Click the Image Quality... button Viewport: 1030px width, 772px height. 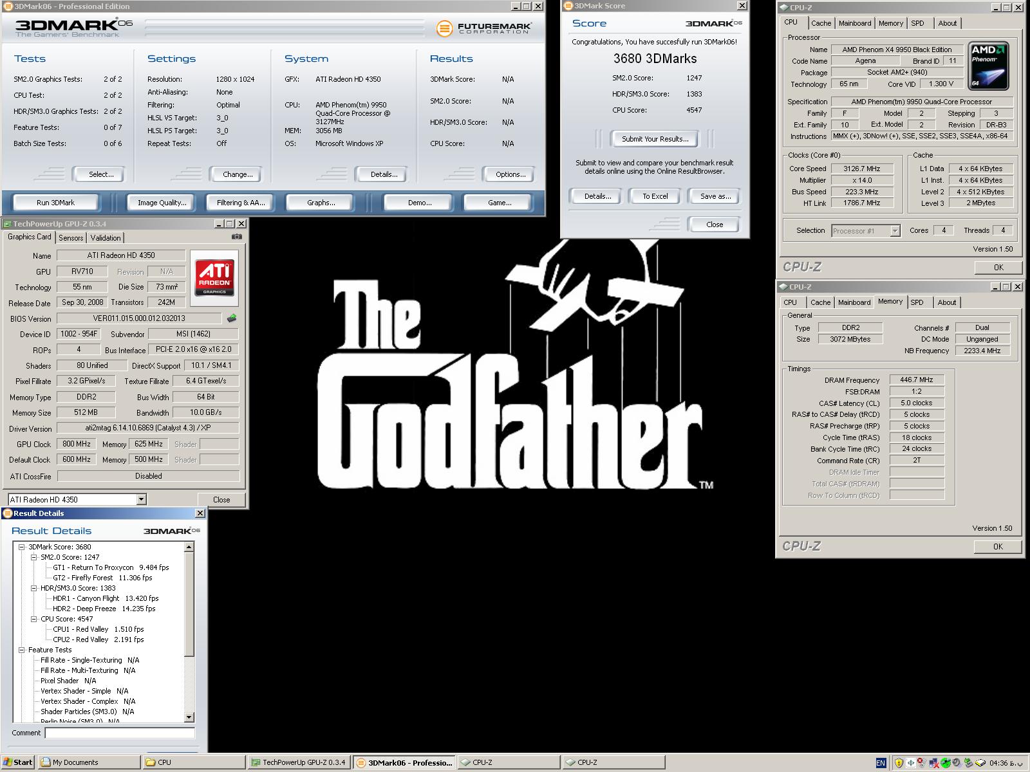pos(162,203)
